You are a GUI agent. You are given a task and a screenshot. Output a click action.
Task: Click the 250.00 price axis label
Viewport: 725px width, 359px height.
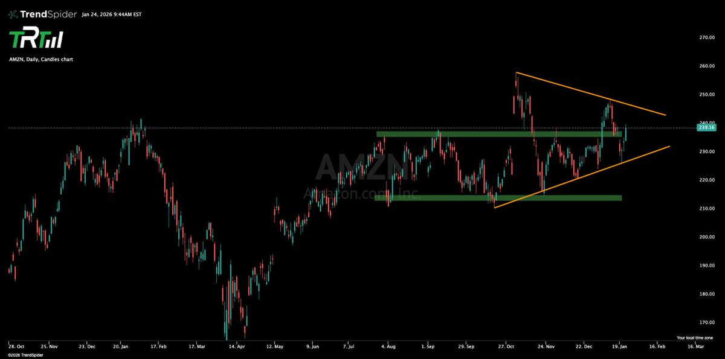coord(707,95)
